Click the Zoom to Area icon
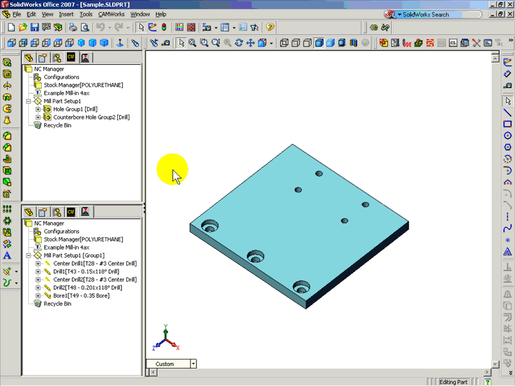Viewport: 515px width, 386px height. pyautogui.click(x=204, y=43)
